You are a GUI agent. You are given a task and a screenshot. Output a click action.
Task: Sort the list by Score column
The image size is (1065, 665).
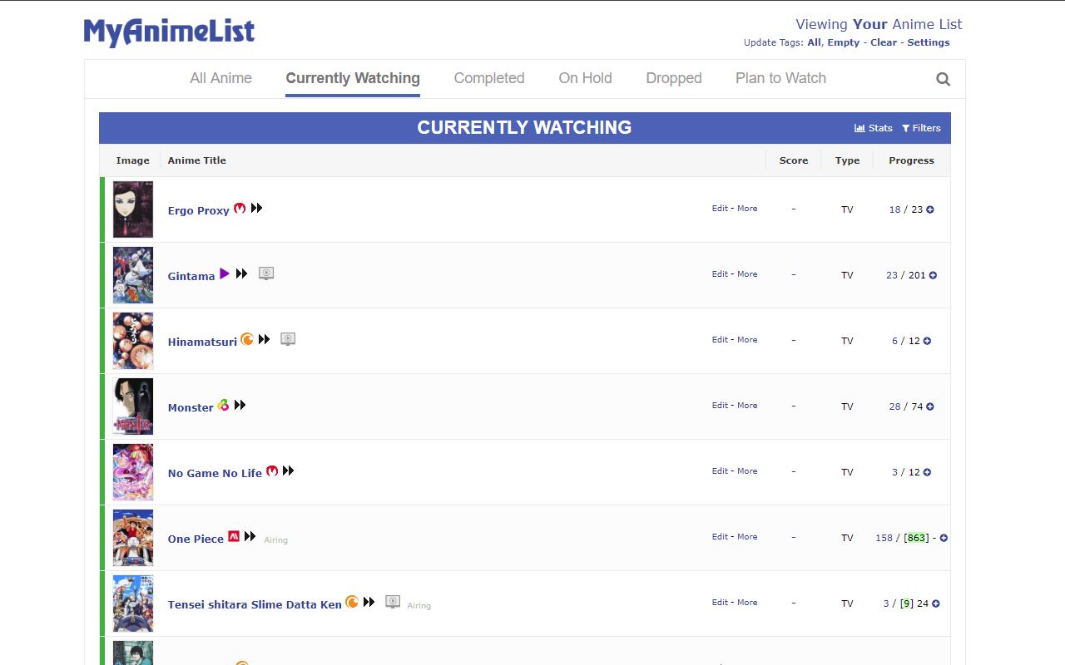(793, 160)
